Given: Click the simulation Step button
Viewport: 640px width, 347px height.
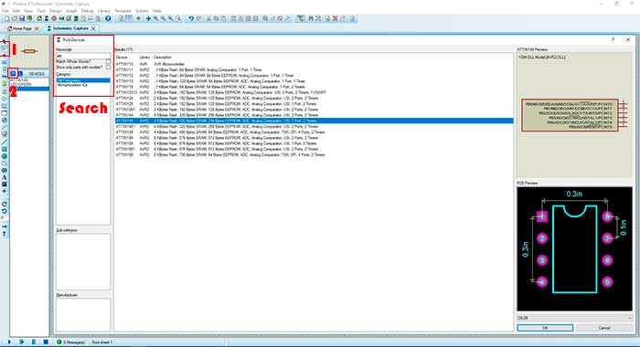Looking at the screenshot, I should click(x=21, y=342).
